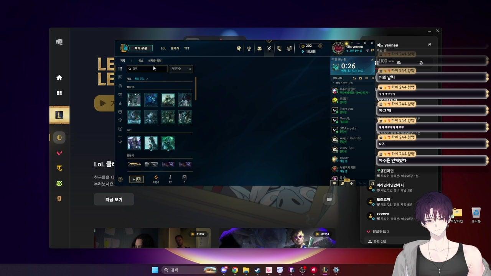Open the 제작 crafting tab
This screenshot has height=276, width=491.
123,61
